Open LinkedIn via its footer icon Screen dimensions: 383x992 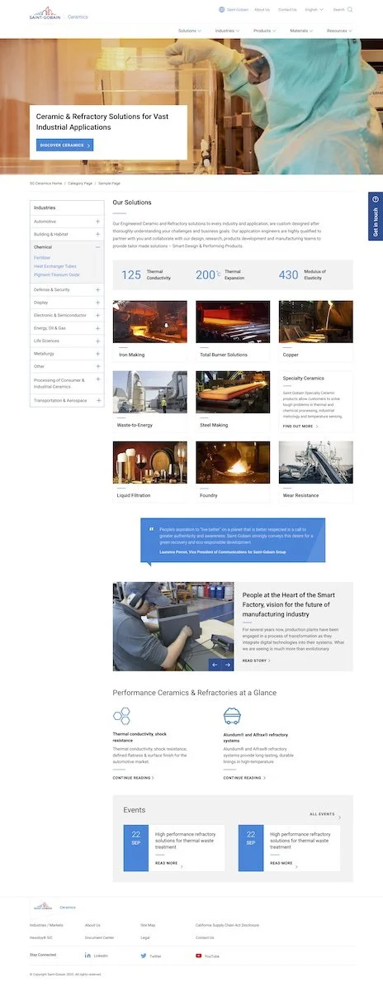(87, 955)
